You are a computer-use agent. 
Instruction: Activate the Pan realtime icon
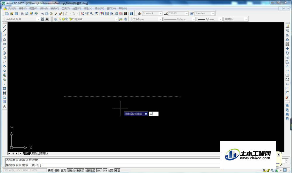point(82,14)
